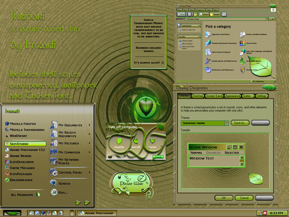Open Dreamweaver from the start menu
This screenshot has height=217, width=289.
[x=19, y=180]
